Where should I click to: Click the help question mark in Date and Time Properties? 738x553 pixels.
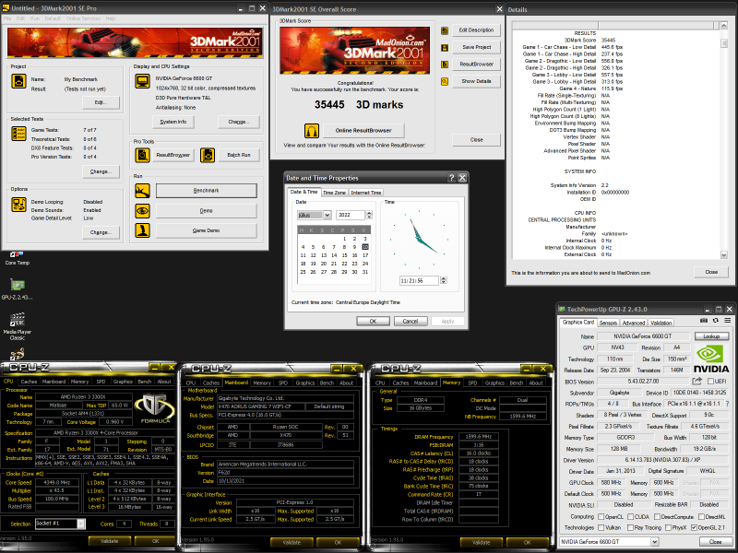(x=452, y=177)
